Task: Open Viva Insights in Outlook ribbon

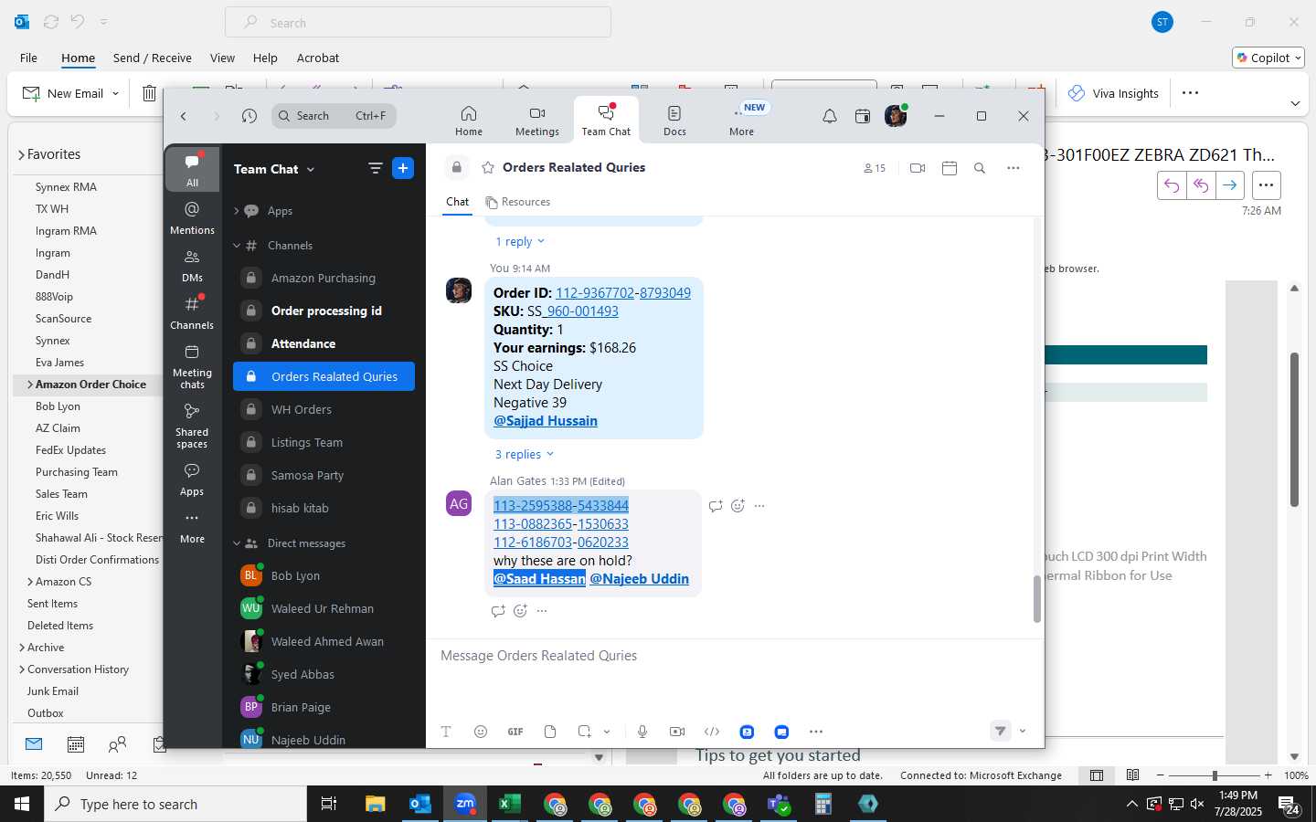Action: (1113, 93)
